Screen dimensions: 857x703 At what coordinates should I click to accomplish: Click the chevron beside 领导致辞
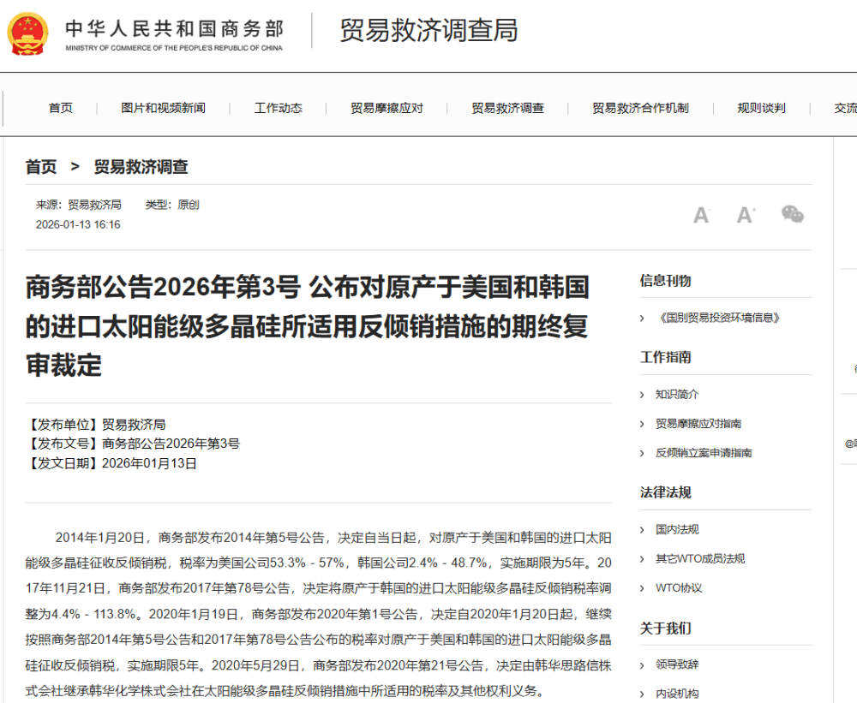642,665
